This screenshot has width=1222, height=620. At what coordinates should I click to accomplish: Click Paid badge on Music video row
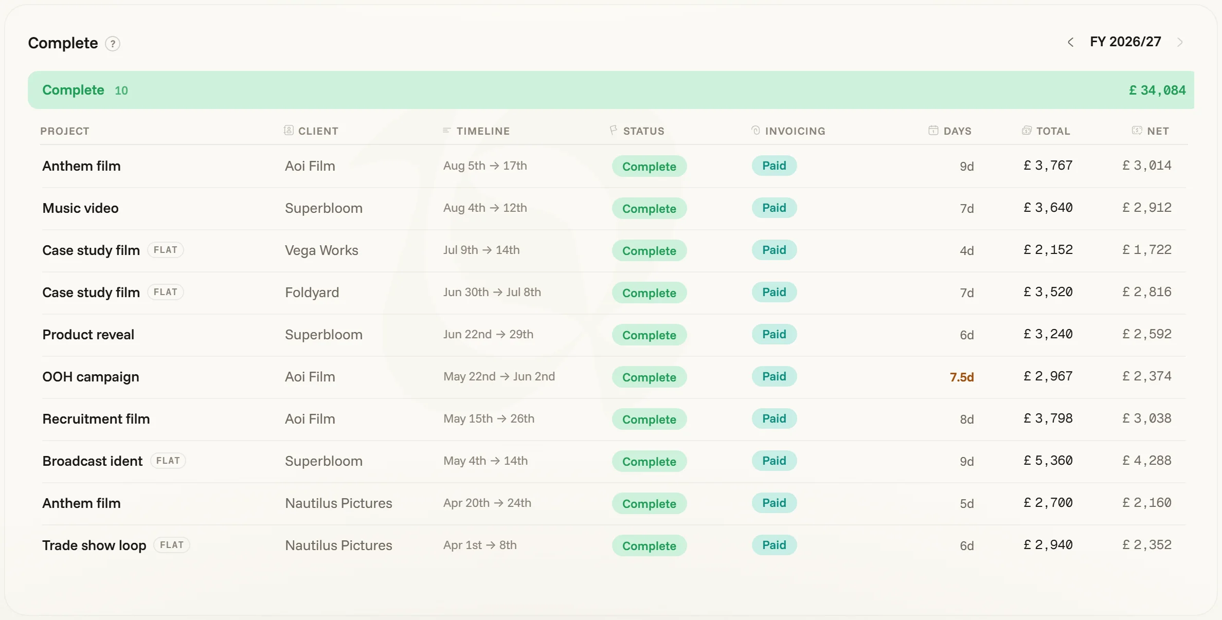(x=774, y=208)
